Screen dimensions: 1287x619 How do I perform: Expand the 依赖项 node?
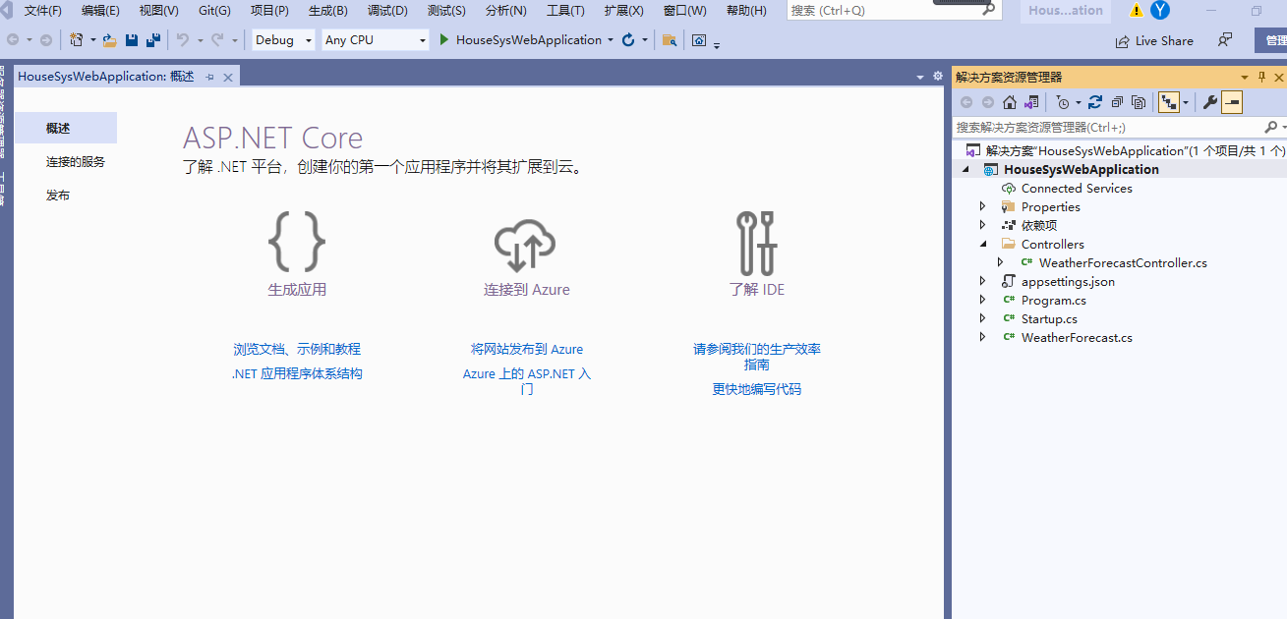[982, 225]
